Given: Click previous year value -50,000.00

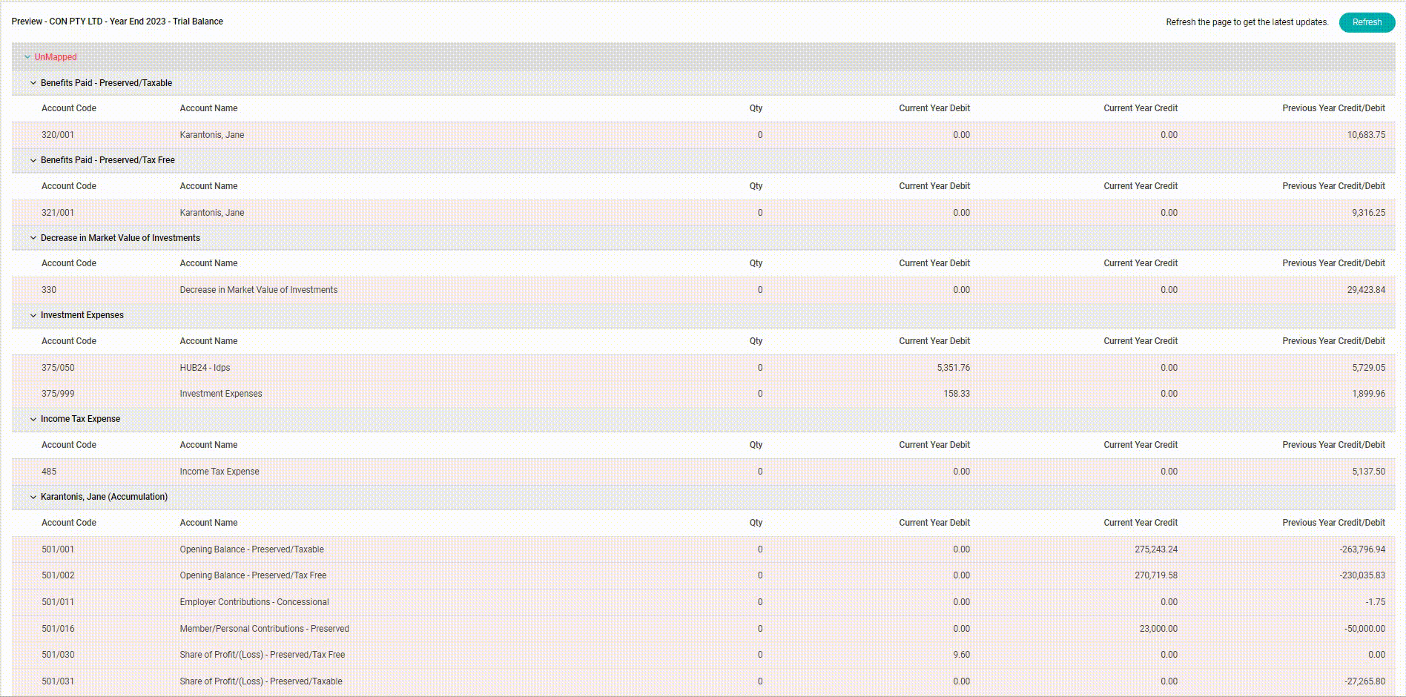Looking at the screenshot, I should pos(1364,629).
